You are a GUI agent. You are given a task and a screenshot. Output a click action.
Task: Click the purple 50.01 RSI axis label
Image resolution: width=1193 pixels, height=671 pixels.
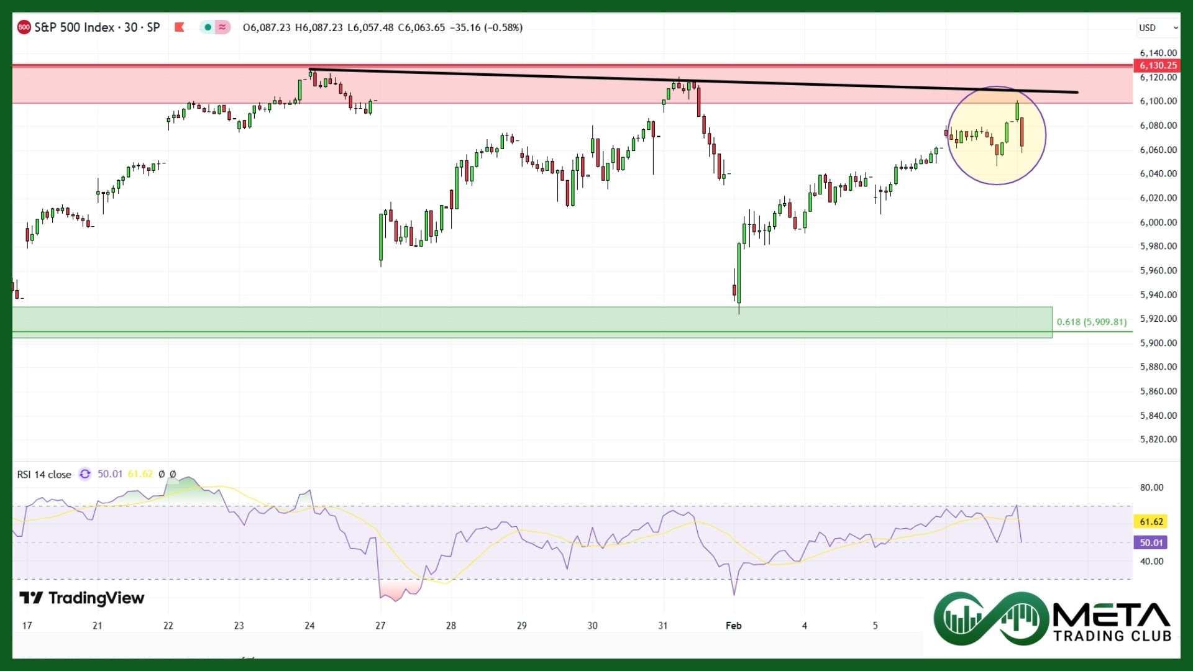[x=1151, y=543]
